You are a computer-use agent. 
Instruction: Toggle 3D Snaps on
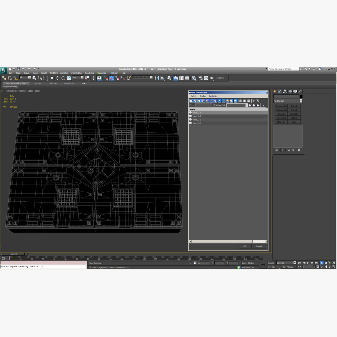[x=106, y=78]
